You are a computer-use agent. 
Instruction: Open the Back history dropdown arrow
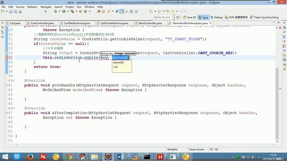177,11
